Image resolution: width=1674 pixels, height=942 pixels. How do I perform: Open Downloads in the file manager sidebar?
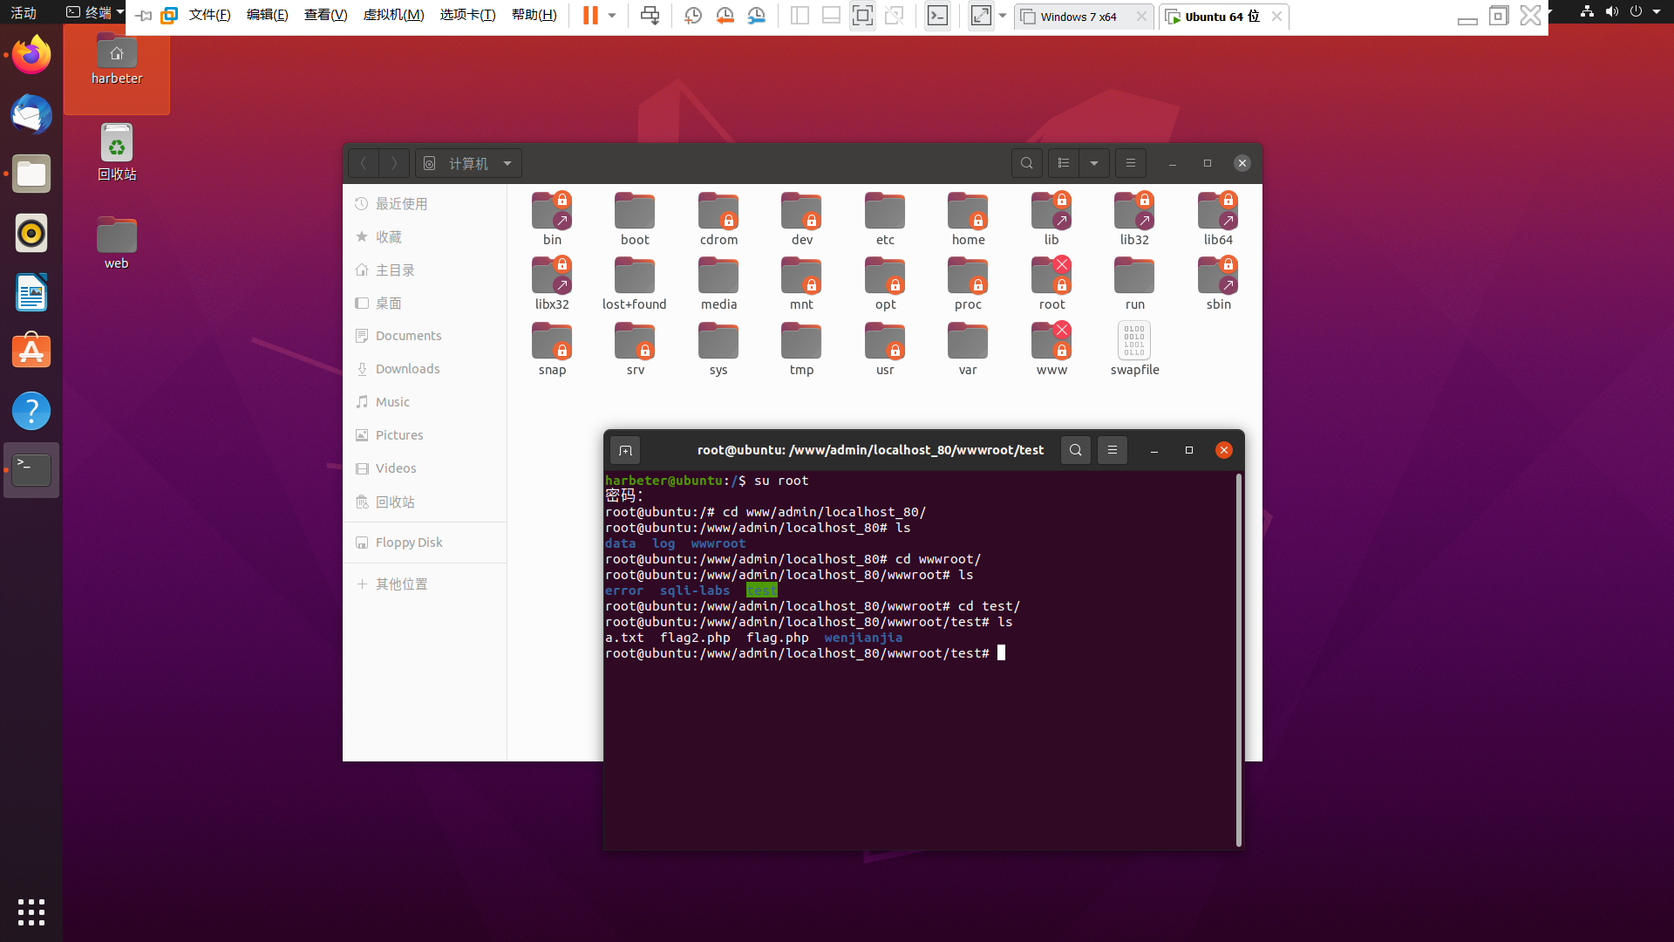point(425,369)
